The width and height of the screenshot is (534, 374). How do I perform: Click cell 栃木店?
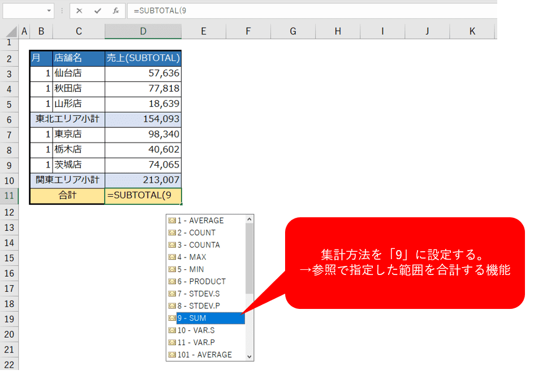tap(79, 149)
